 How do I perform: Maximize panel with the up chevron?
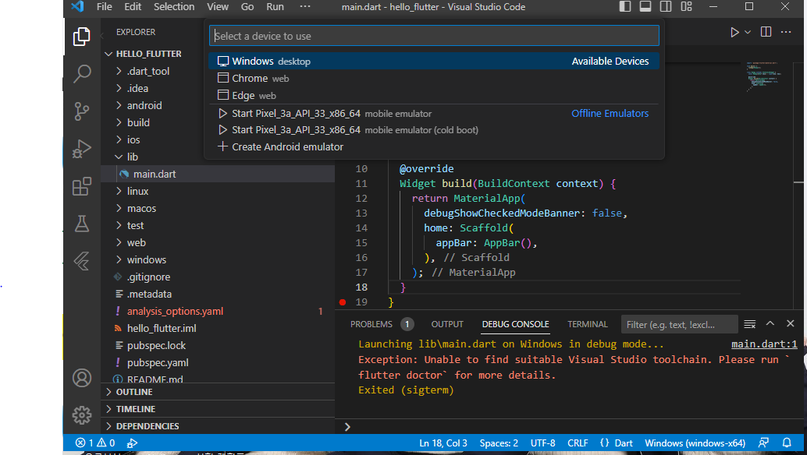click(770, 323)
